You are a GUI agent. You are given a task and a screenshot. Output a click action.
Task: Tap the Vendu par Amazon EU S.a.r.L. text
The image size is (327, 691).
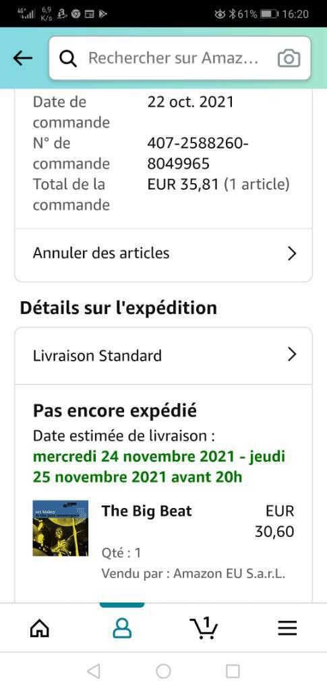point(194,573)
